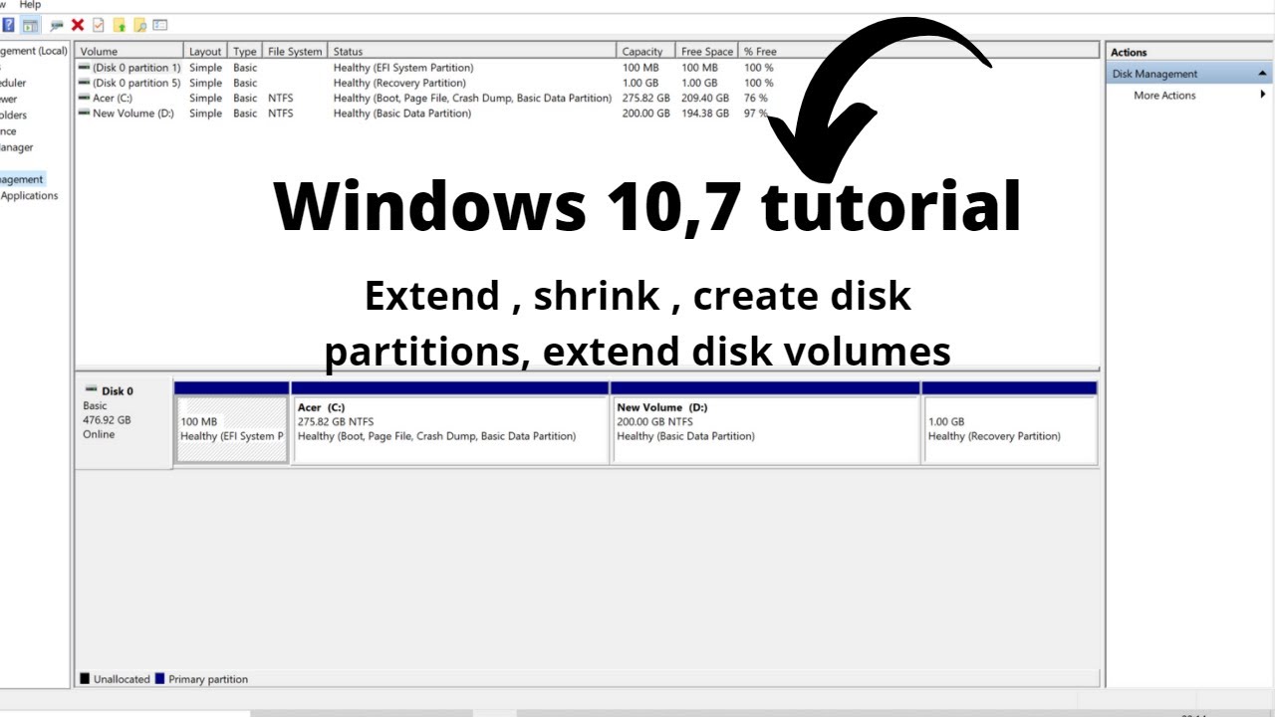This screenshot has height=717, width=1275.
Task: Click the folder with magnifier toolbar icon
Action: point(139,26)
